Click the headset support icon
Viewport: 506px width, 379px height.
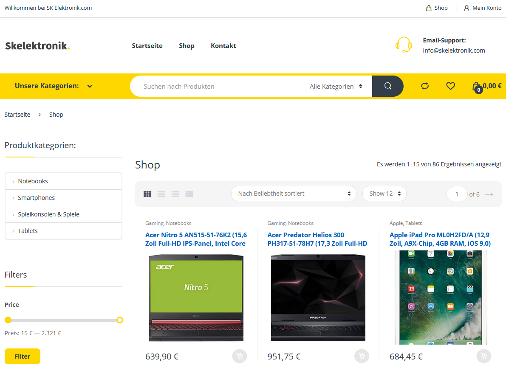click(404, 45)
